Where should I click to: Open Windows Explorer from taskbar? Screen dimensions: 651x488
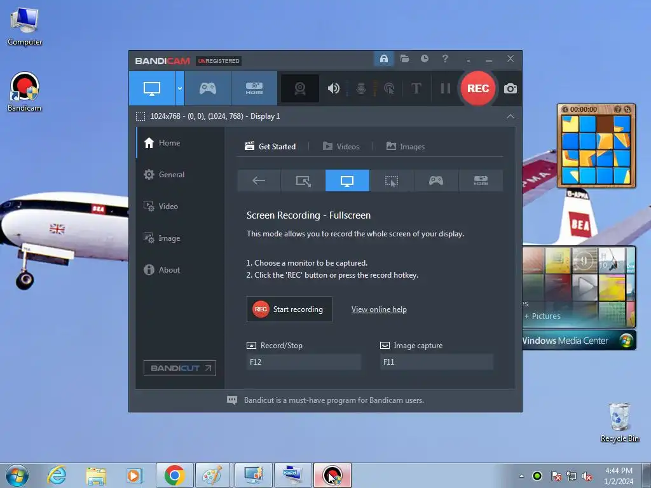[96, 475]
